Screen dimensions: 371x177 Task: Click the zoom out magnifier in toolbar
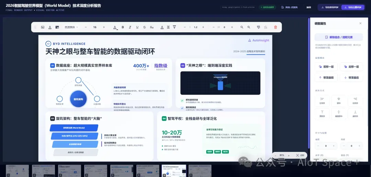[242, 27]
